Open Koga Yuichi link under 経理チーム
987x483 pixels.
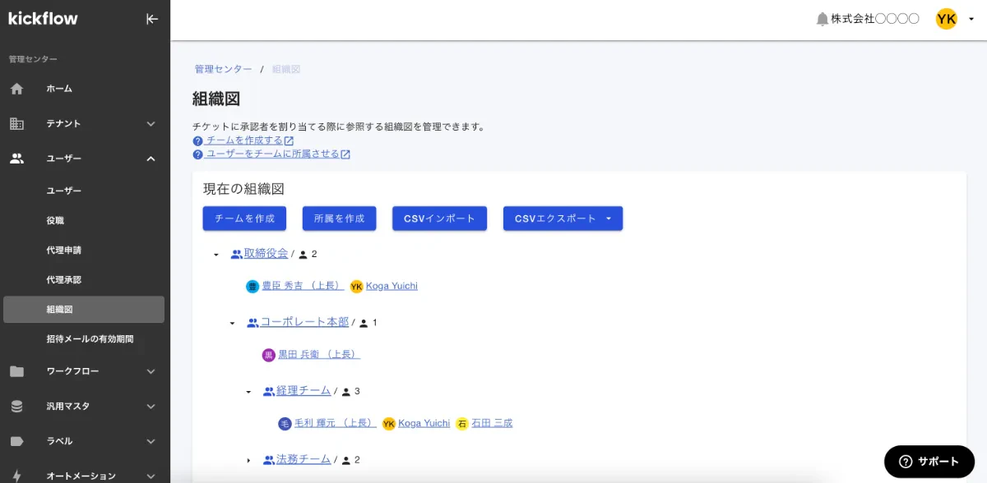424,423
